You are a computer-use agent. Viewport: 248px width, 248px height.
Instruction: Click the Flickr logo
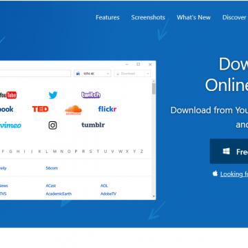[107, 109]
